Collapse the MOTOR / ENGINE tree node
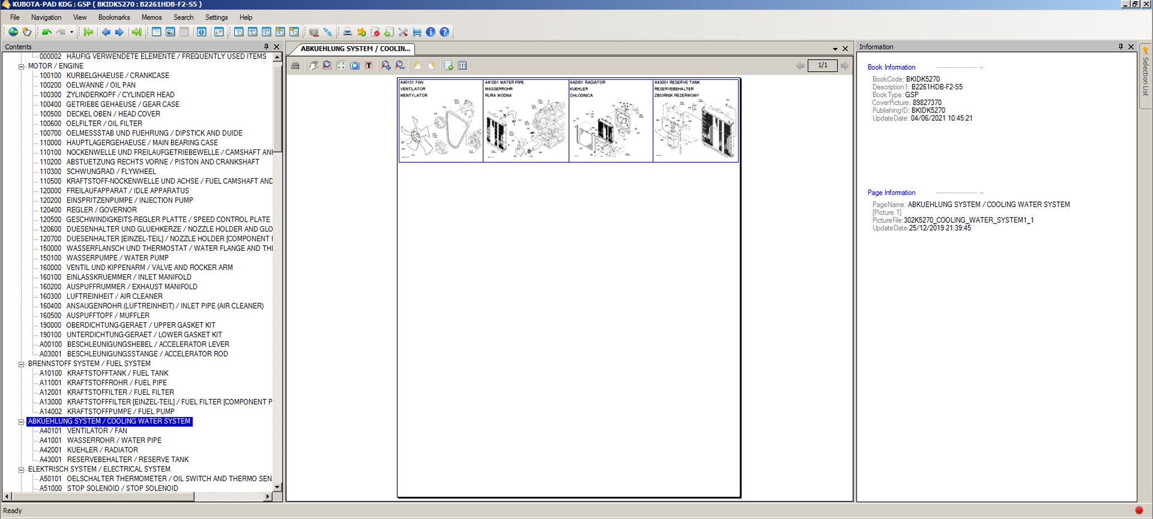The image size is (1153, 519). (21, 66)
